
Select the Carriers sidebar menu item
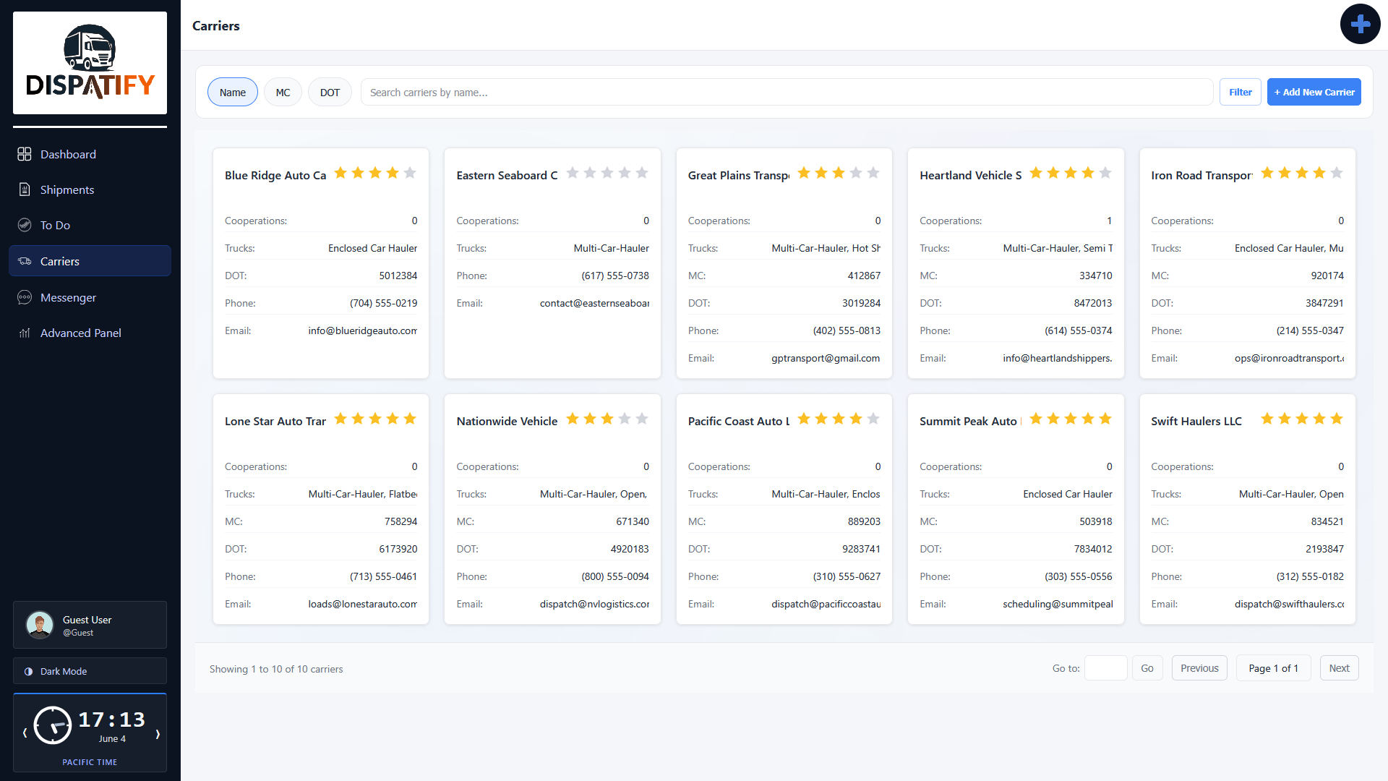coord(90,261)
